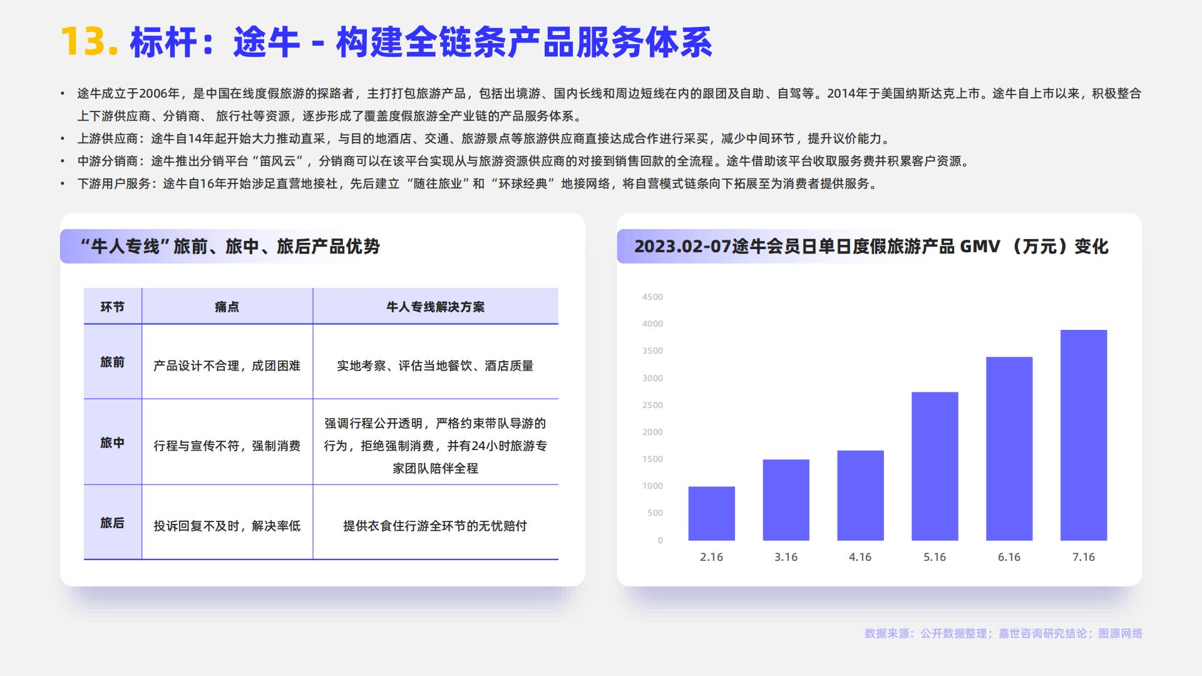Click the y-axis value '2000'
This screenshot has height=676, width=1202.
(x=652, y=432)
